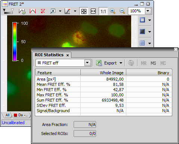This screenshot has width=179, height=144.
Task: Click the zoom in magnifier icon
Action: [x=112, y=11]
